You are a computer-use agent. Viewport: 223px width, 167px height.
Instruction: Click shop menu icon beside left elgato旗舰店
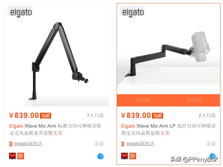pos(11,144)
